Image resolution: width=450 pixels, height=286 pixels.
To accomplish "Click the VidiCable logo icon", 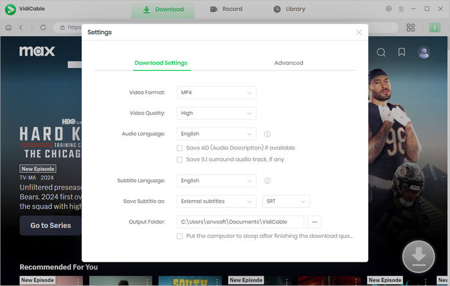I will click(x=10, y=9).
